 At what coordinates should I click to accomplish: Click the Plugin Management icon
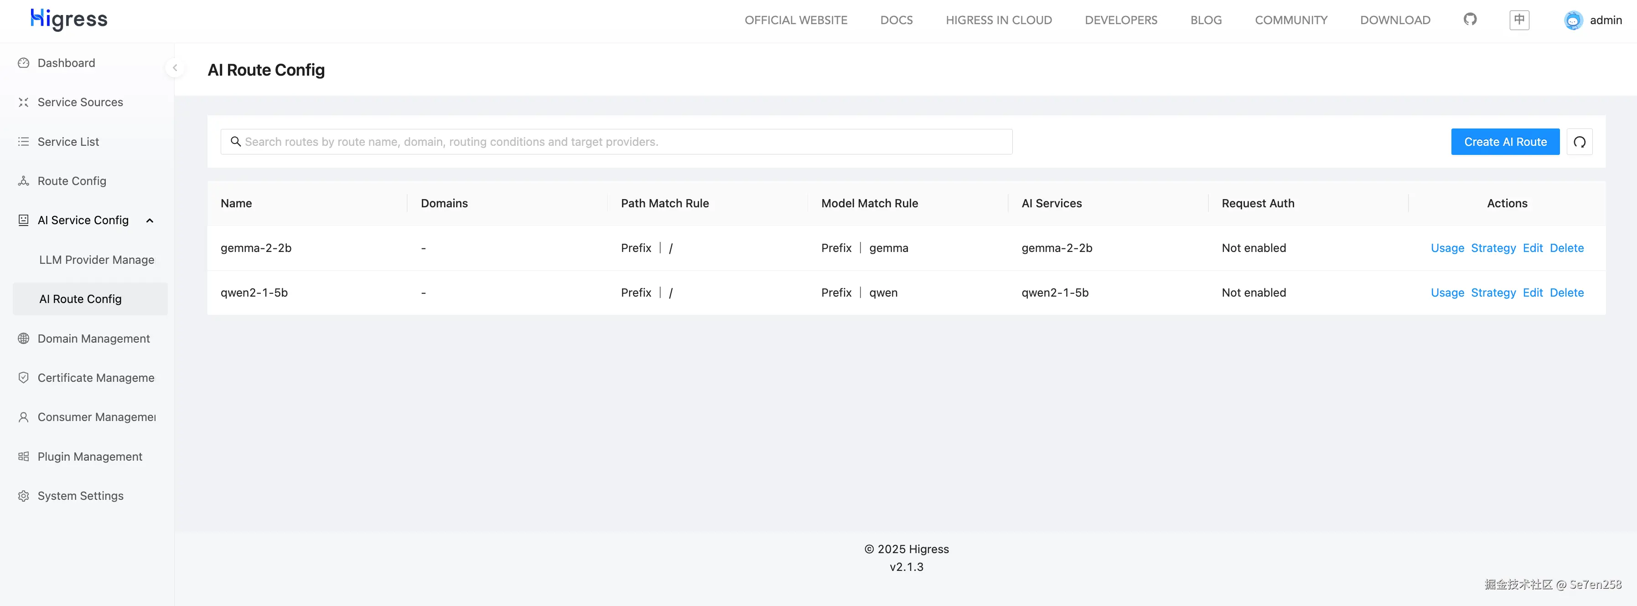coord(24,457)
